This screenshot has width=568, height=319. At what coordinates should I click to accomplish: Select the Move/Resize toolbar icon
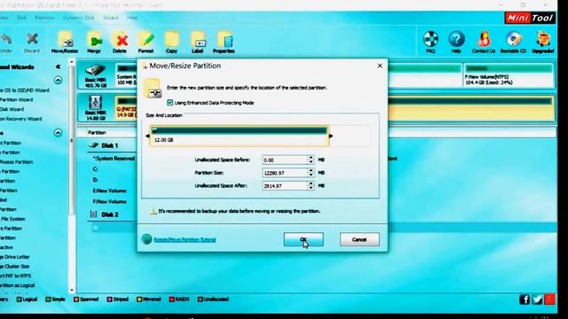[65, 39]
